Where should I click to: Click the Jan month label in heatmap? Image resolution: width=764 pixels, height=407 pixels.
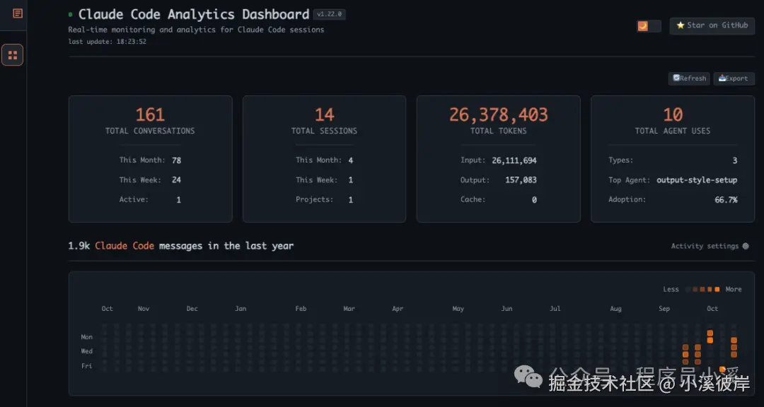pos(241,309)
